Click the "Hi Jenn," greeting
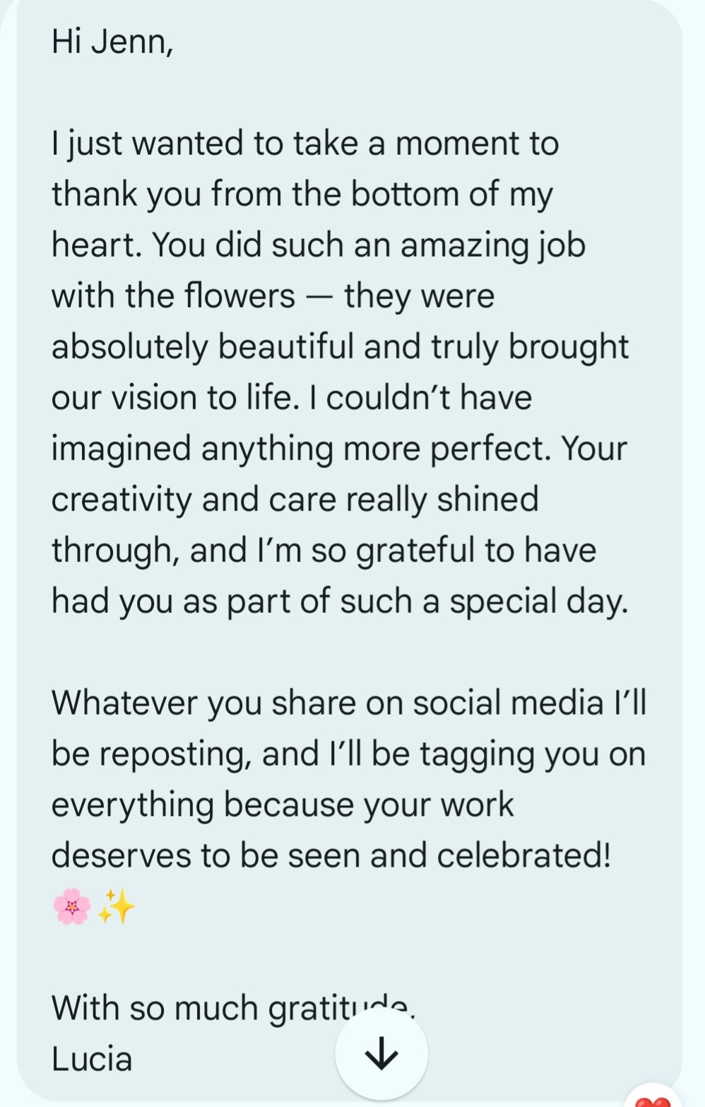Screen dimensions: 705x1107 tap(112, 42)
